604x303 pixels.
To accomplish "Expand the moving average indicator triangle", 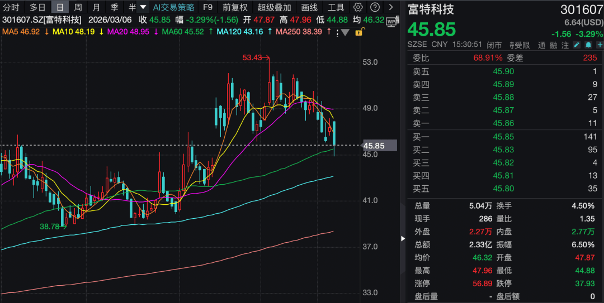I will click(345, 32).
